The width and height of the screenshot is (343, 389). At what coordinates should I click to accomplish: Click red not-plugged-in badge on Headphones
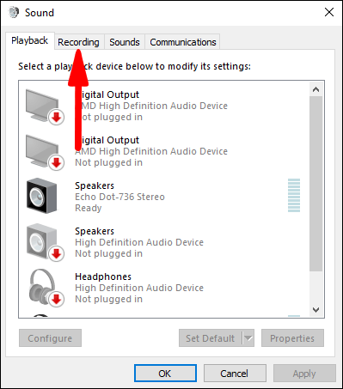56,299
